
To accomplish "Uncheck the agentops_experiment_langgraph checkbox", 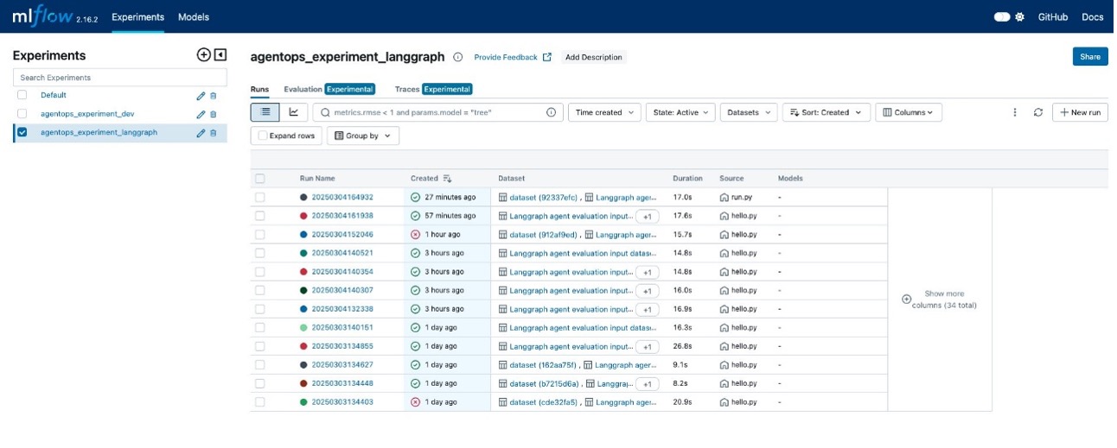I will pyautogui.click(x=22, y=133).
